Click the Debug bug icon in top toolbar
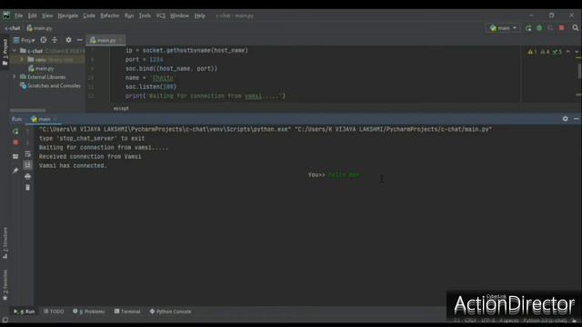Screen dimensions: 582x327 (539, 28)
